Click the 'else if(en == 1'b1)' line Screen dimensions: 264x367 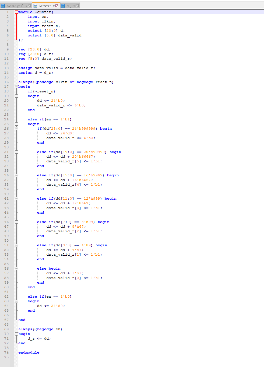click(50, 119)
